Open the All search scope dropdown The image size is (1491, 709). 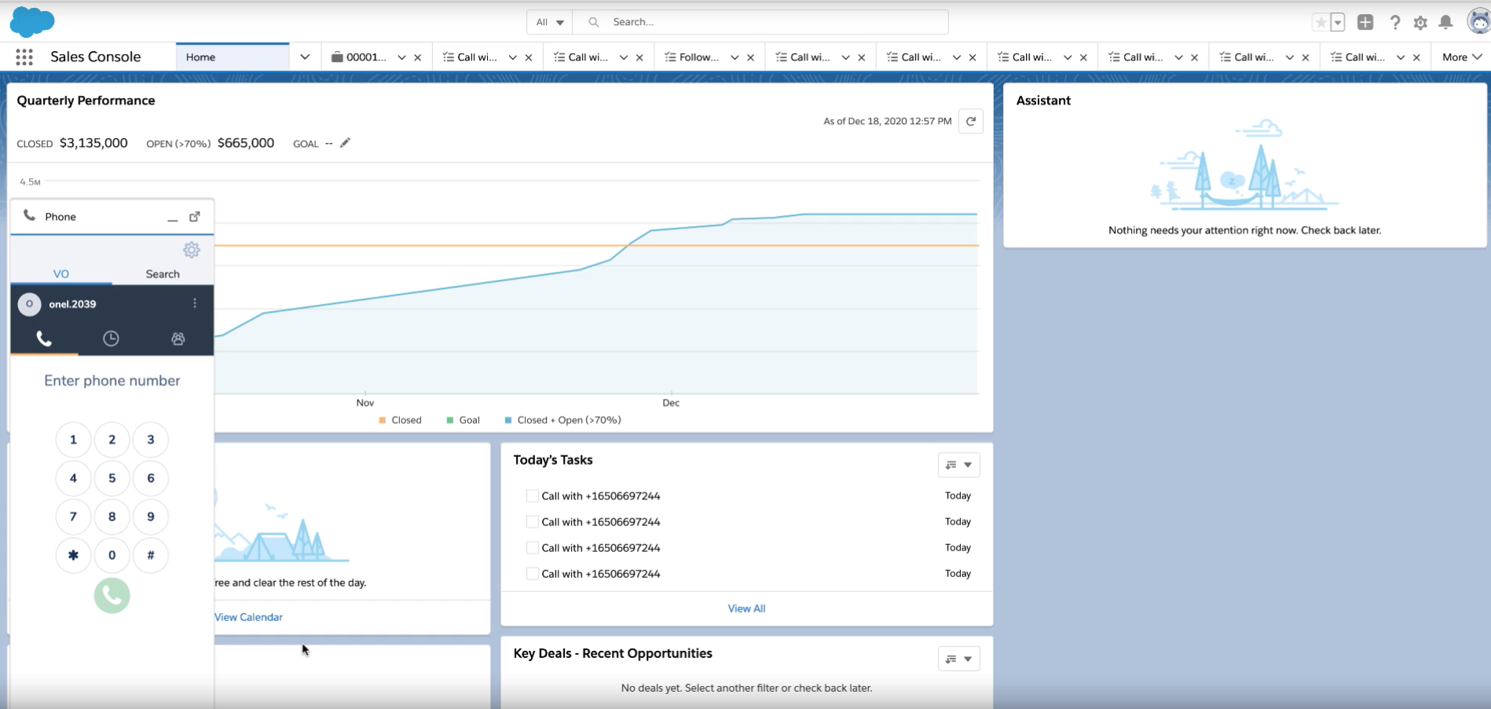click(550, 22)
